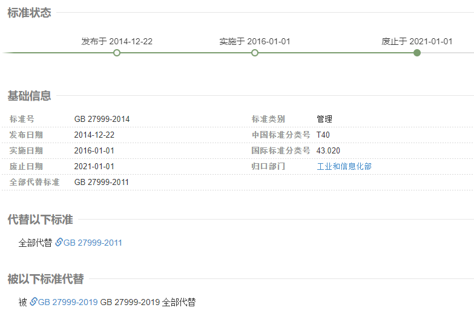Click the 发布日期 value 2014-12-22
Image resolution: width=474 pixels, height=316 pixels.
[94, 135]
